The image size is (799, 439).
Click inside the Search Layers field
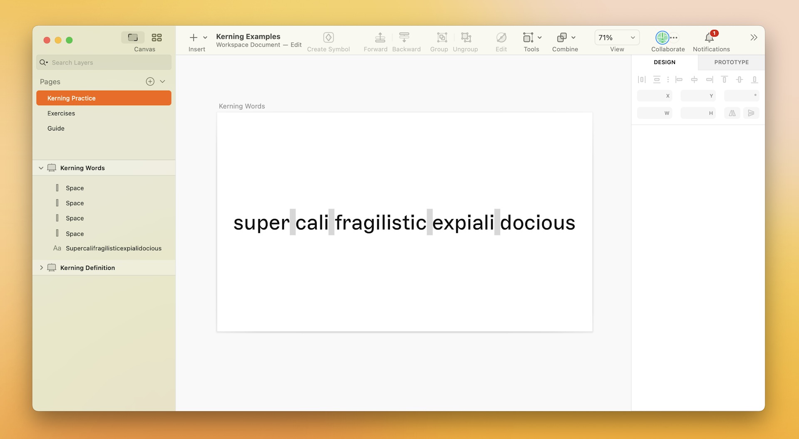[x=103, y=62]
